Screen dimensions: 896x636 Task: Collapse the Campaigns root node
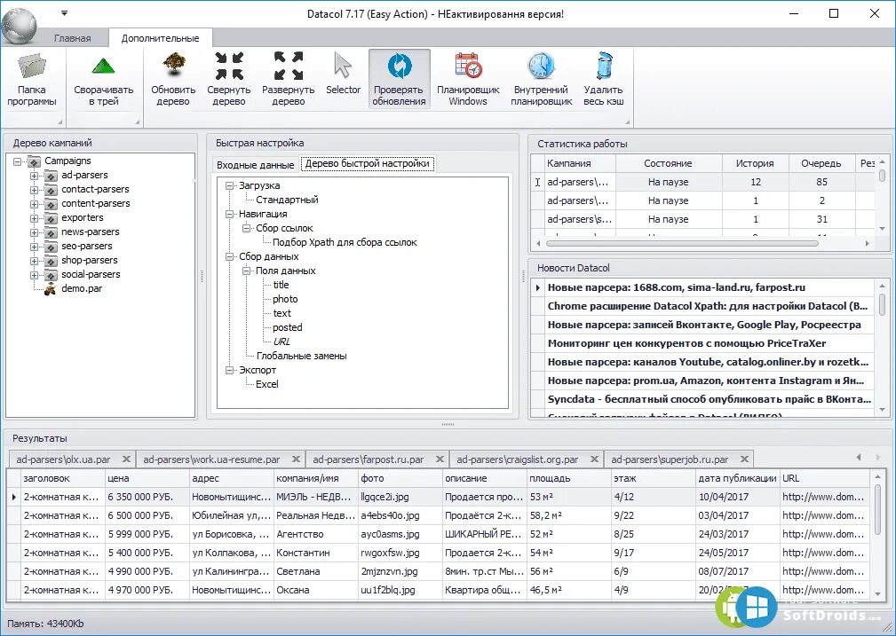click(x=17, y=161)
